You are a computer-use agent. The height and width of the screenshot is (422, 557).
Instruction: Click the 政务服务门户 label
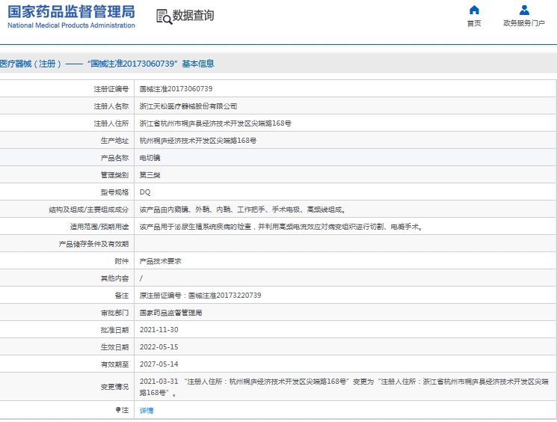pyautogui.click(x=524, y=23)
